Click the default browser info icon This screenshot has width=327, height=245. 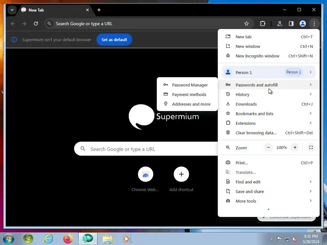pyautogui.click(x=14, y=40)
